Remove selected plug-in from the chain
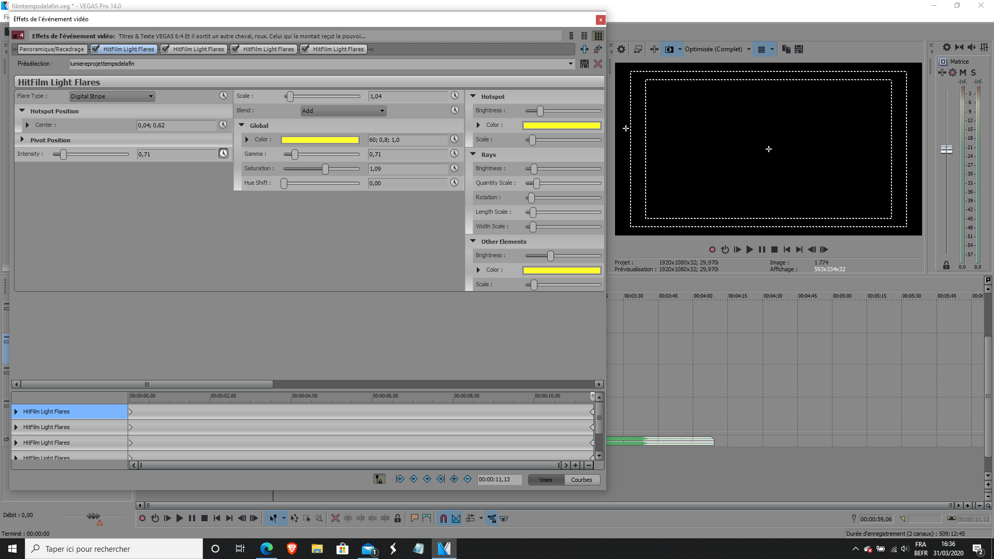 pyautogui.click(x=598, y=49)
